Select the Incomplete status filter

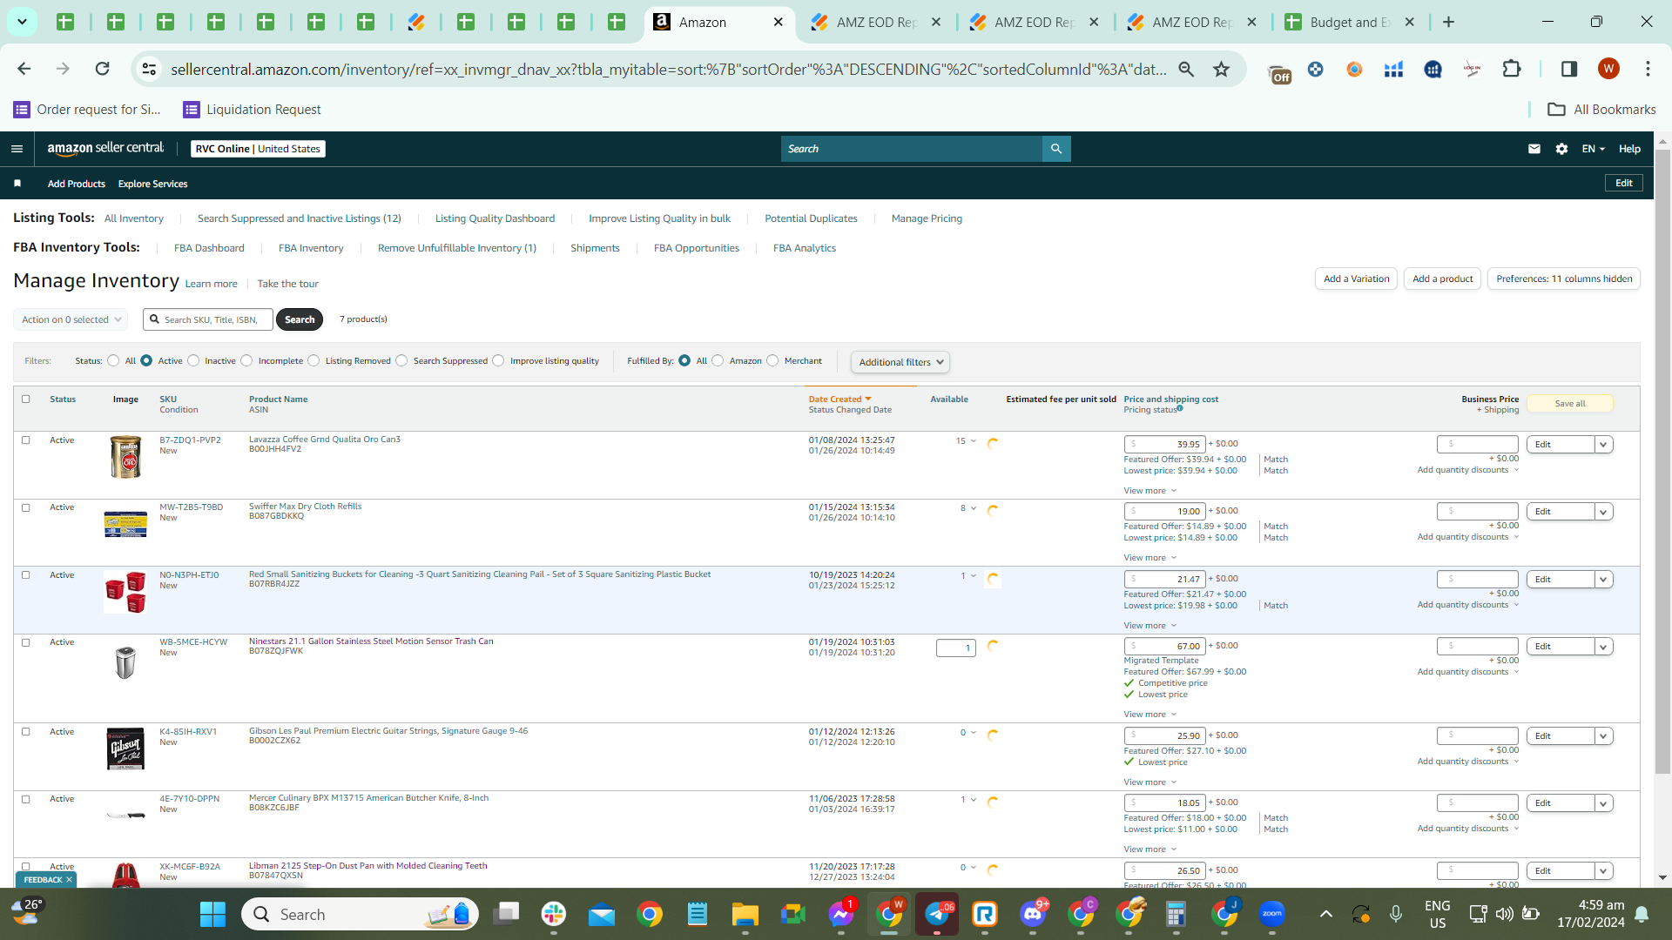click(246, 360)
